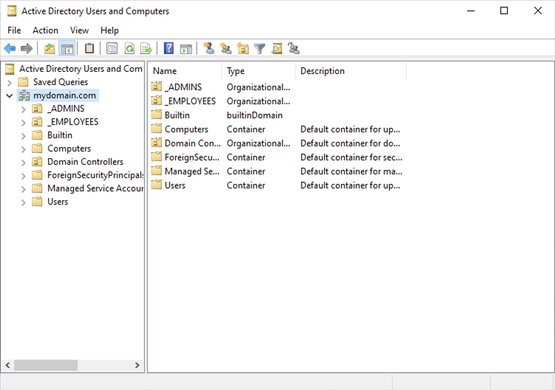Click the tree pane's horizontal scrollbar thumb

(x=46, y=365)
